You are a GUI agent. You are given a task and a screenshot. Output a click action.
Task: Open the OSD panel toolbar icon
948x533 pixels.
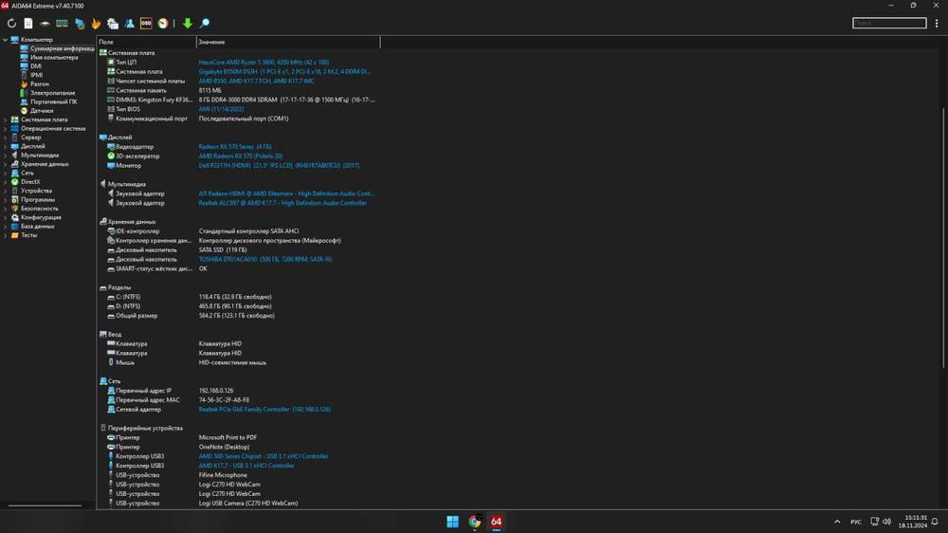click(x=146, y=24)
